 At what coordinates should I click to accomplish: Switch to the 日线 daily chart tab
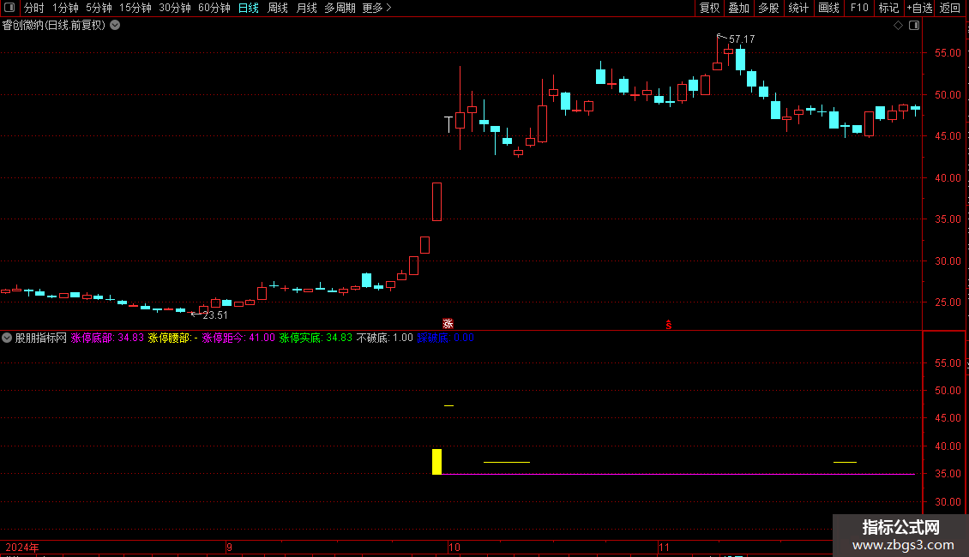(249, 8)
